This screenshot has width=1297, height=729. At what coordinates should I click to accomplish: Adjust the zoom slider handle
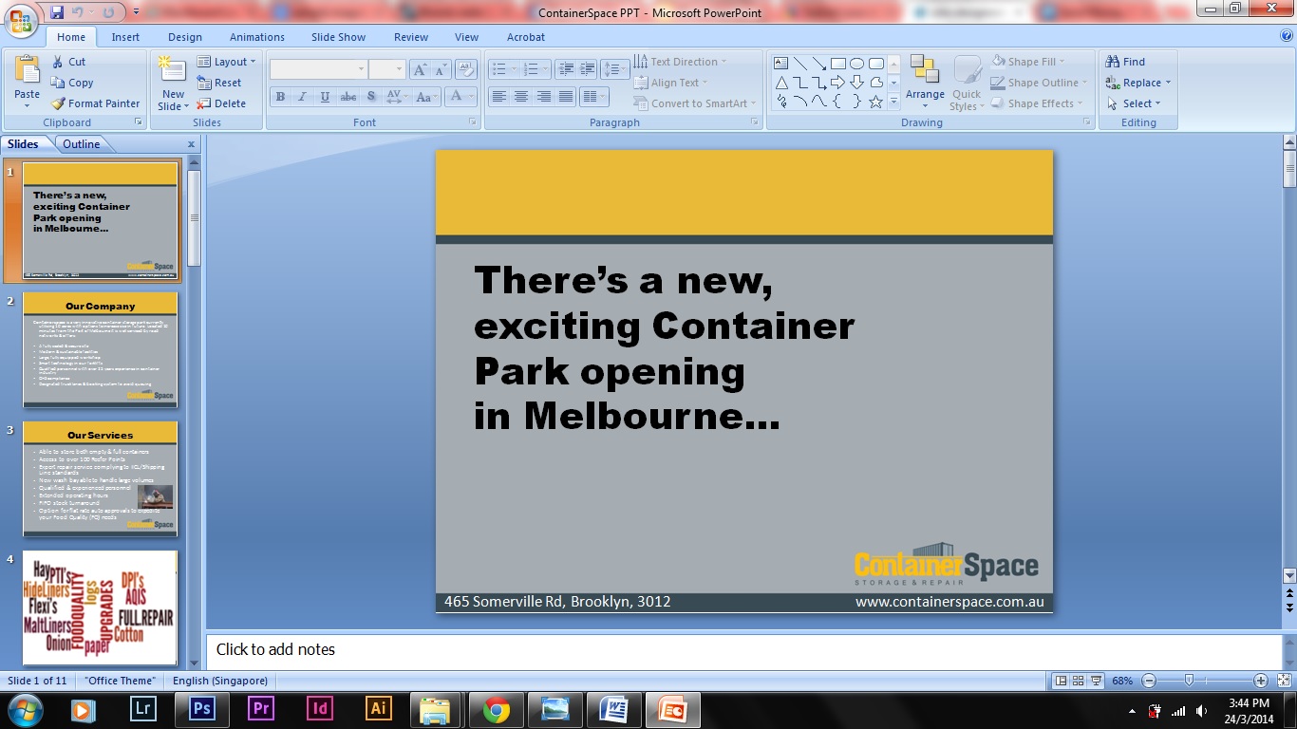tap(1190, 681)
